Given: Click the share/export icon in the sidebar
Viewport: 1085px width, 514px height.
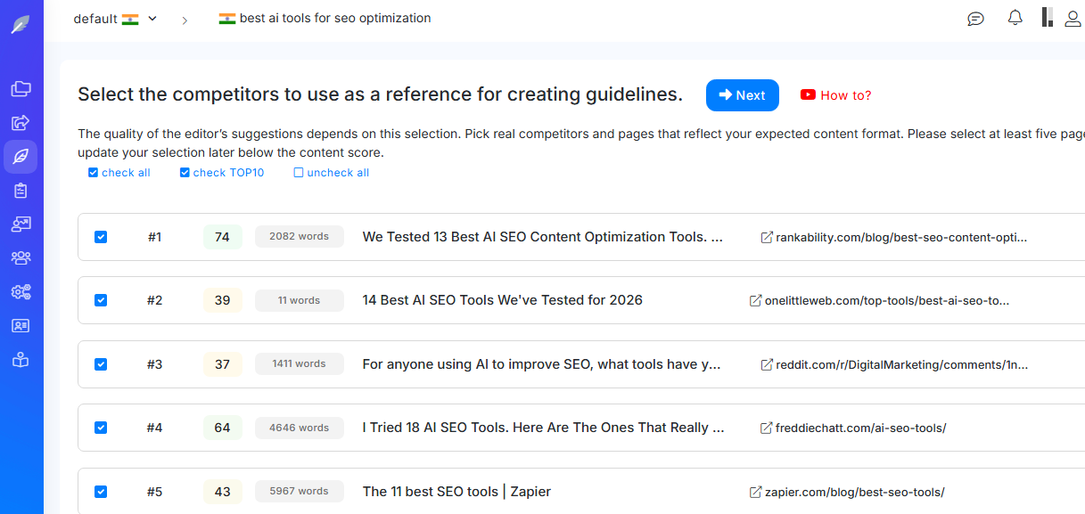Looking at the screenshot, I should [x=21, y=123].
